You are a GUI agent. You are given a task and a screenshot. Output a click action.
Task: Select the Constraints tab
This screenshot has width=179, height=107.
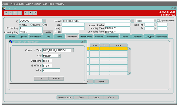click(72, 37)
